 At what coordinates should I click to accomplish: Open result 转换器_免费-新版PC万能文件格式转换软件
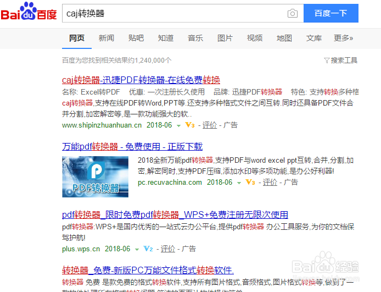point(148,270)
